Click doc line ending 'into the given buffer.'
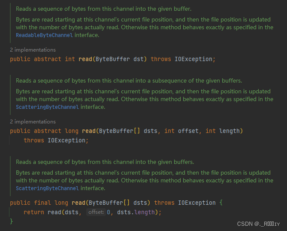The image size is (287, 231). coord(103,9)
